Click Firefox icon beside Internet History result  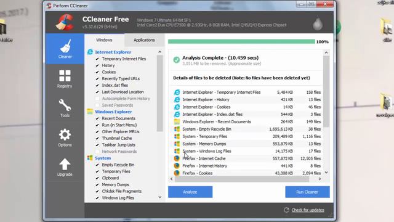(177, 166)
